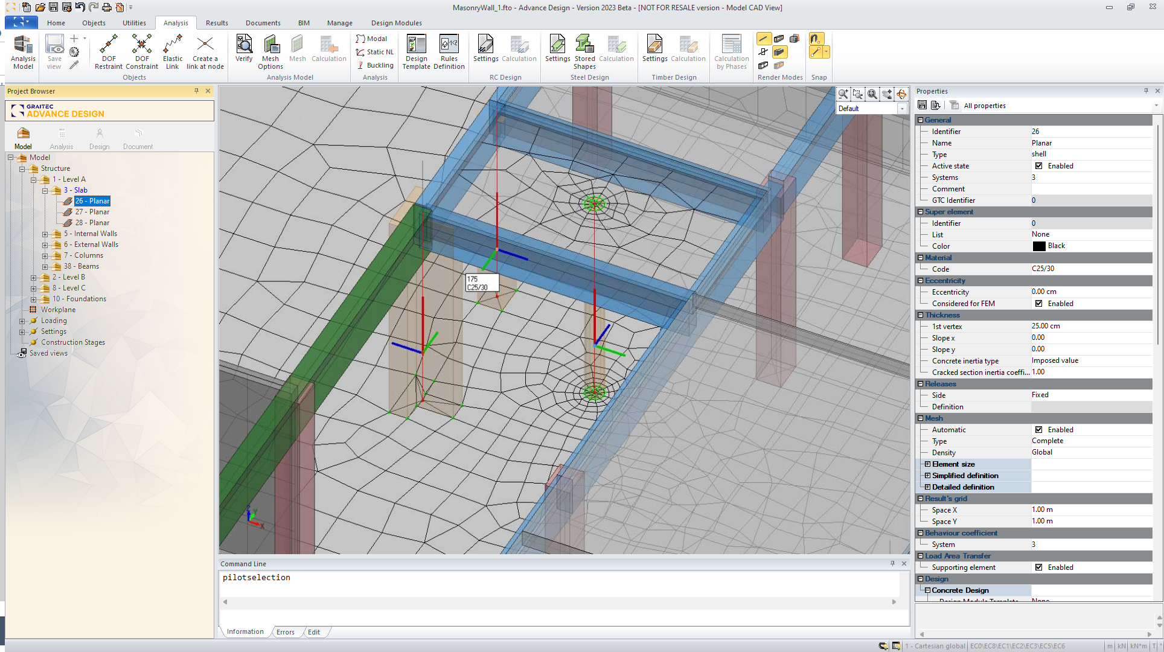The width and height of the screenshot is (1164, 652).
Task: Switch to the Home ribbon tab
Action: (56, 23)
